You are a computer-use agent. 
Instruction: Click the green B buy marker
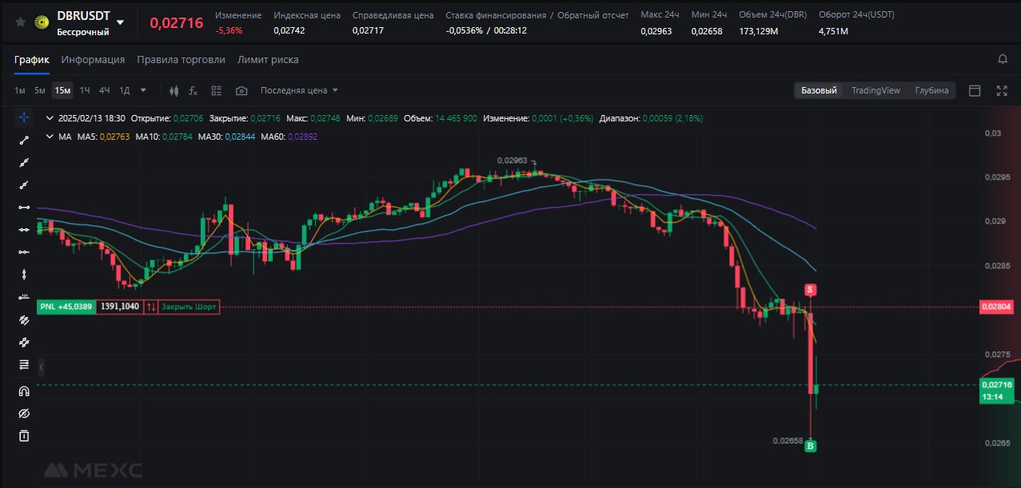[811, 446]
